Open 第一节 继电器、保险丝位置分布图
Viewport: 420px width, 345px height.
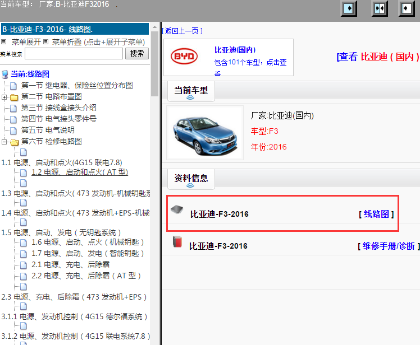pyautogui.click(x=77, y=86)
